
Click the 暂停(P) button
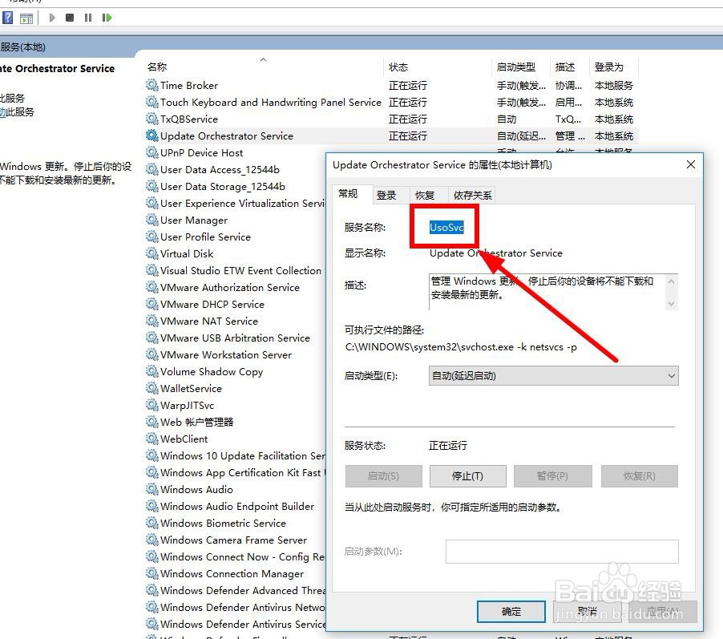(x=552, y=475)
